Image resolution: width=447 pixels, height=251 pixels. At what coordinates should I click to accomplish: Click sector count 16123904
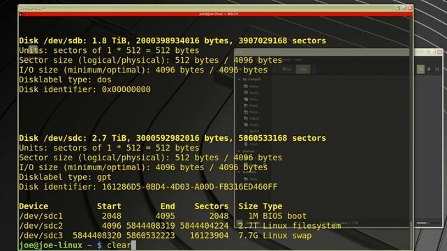click(x=210, y=236)
